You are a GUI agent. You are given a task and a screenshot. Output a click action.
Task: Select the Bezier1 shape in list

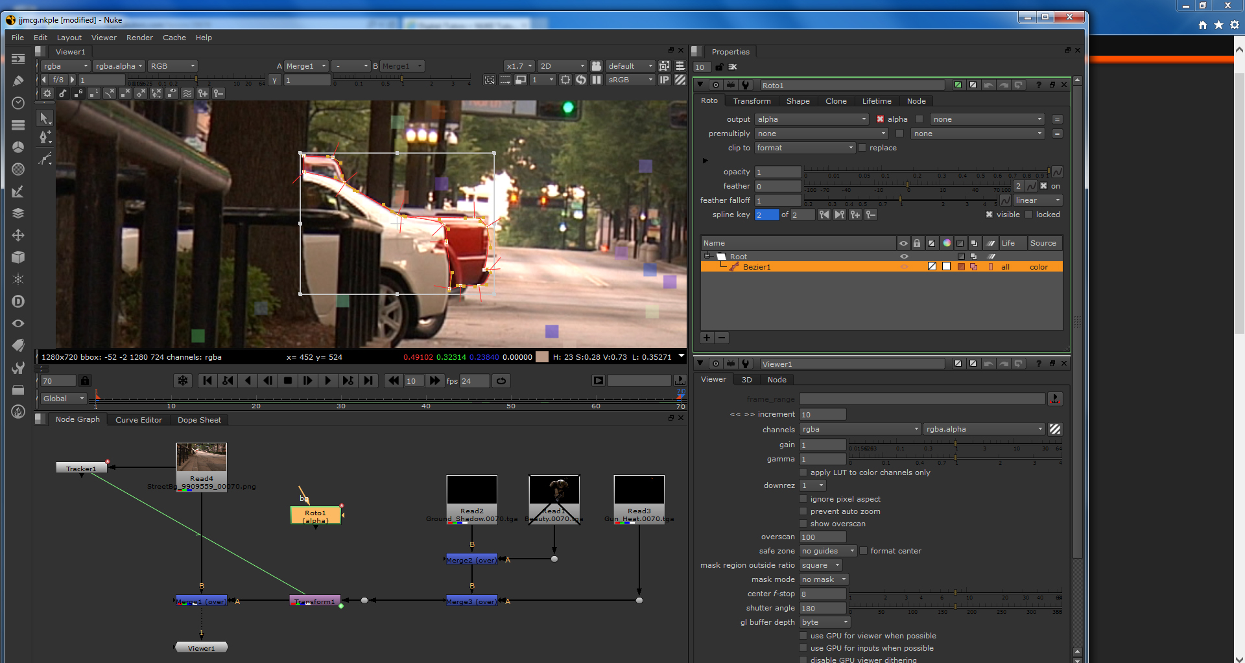[x=757, y=267]
